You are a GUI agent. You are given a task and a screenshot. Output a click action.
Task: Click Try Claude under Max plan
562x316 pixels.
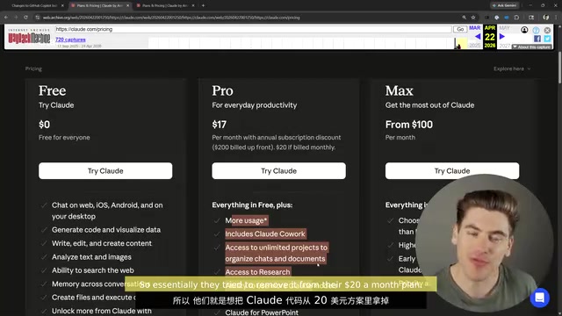[x=452, y=171]
